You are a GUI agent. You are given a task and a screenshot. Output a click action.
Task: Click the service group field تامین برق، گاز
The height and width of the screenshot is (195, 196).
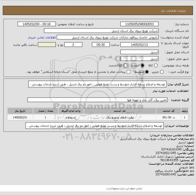[97, 100]
